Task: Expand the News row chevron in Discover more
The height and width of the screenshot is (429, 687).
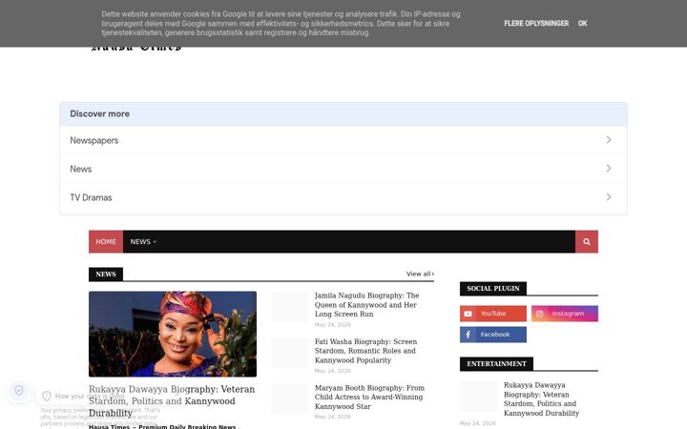Action: (609, 169)
